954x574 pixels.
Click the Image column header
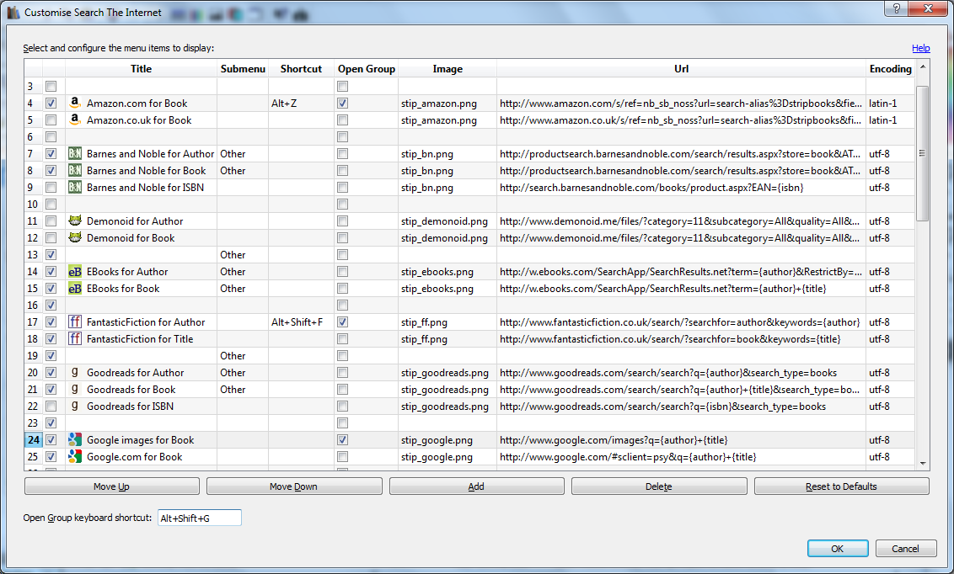[x=448, y=69]
